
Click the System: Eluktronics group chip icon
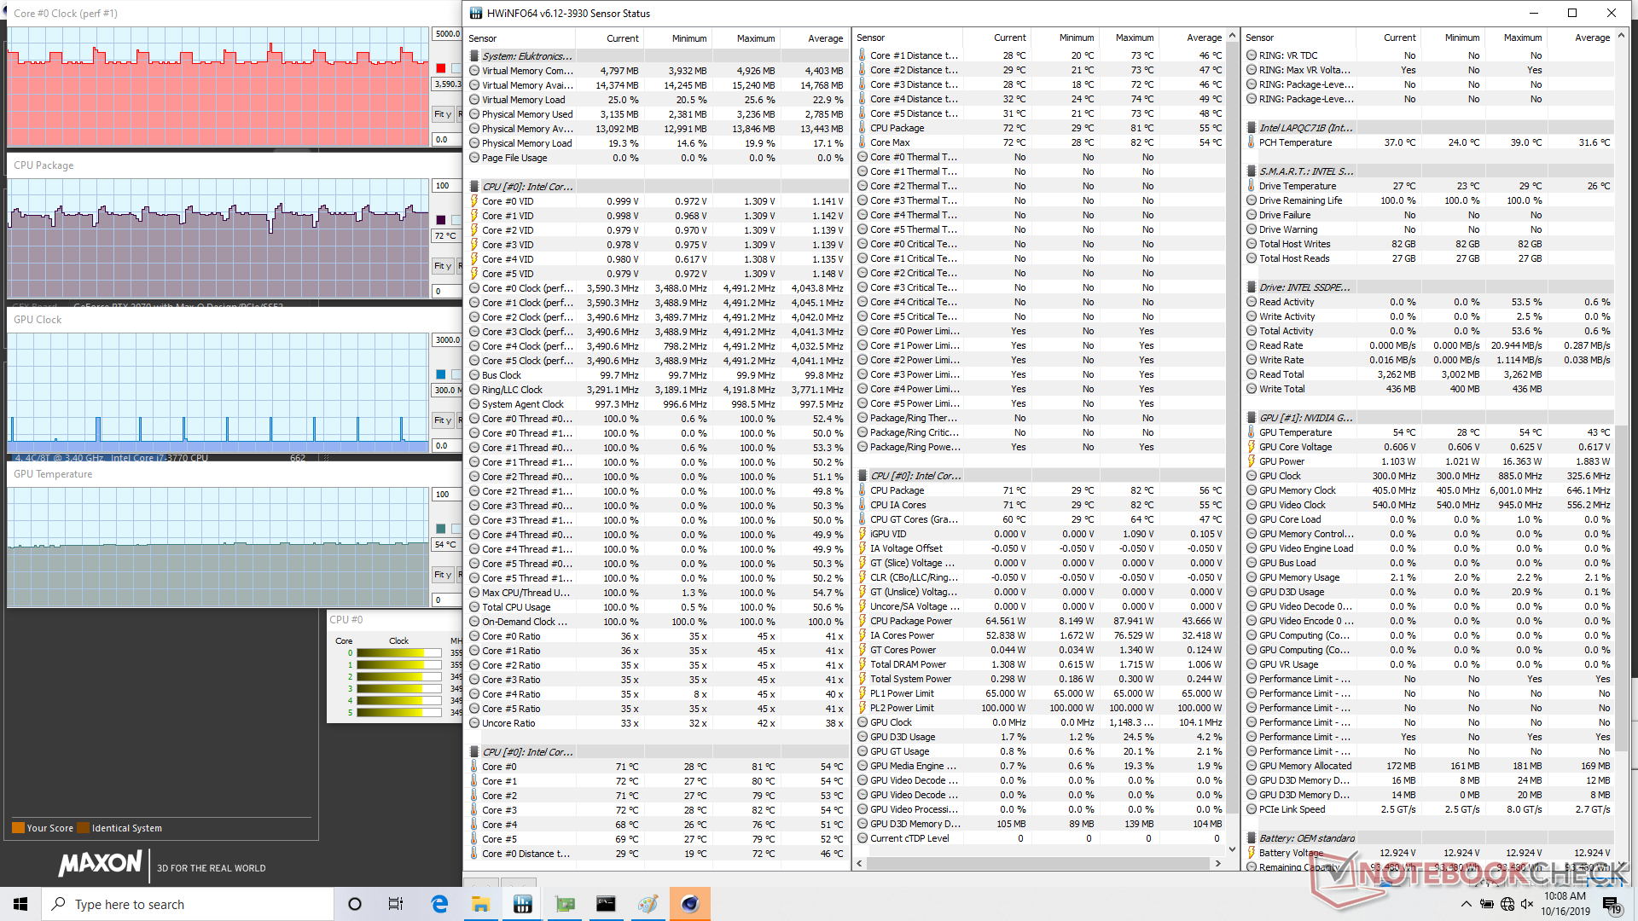[474, 56]
